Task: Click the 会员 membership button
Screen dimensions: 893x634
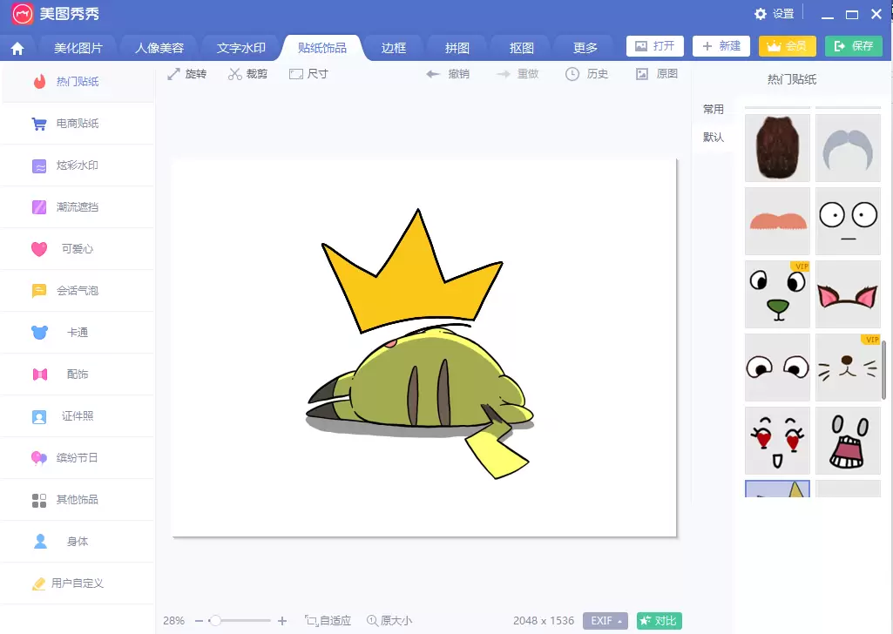Action: (x=787, y=46)
